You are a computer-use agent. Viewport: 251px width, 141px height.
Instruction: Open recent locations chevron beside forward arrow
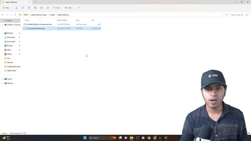click(x=11, y=15)
